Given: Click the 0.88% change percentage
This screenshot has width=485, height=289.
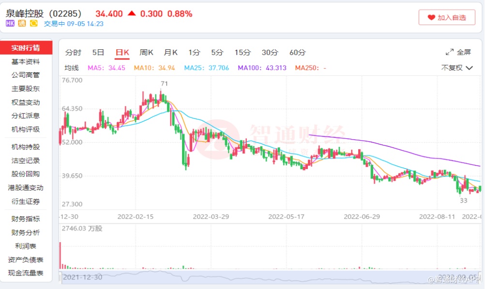Looking at the screenshot, I should point(180,14).
